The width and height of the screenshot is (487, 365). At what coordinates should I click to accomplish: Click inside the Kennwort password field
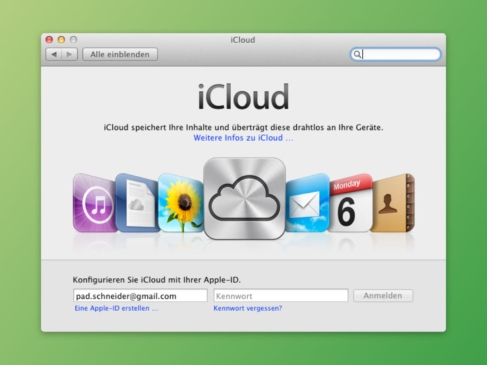point(281,295)
